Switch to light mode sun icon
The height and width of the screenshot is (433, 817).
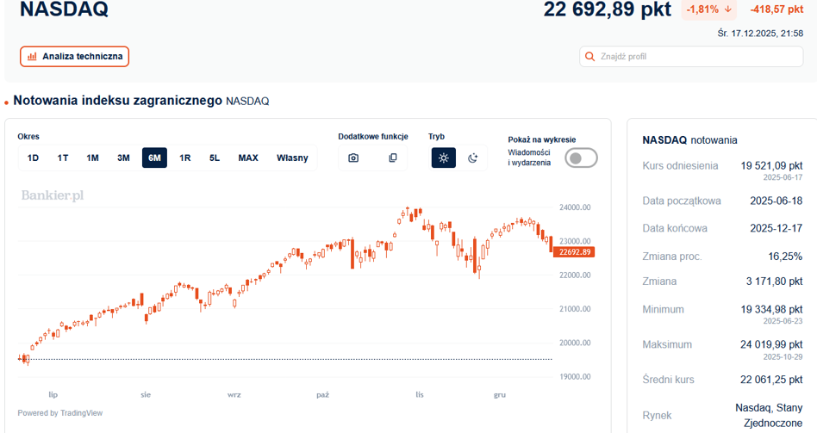coord(444,158)
